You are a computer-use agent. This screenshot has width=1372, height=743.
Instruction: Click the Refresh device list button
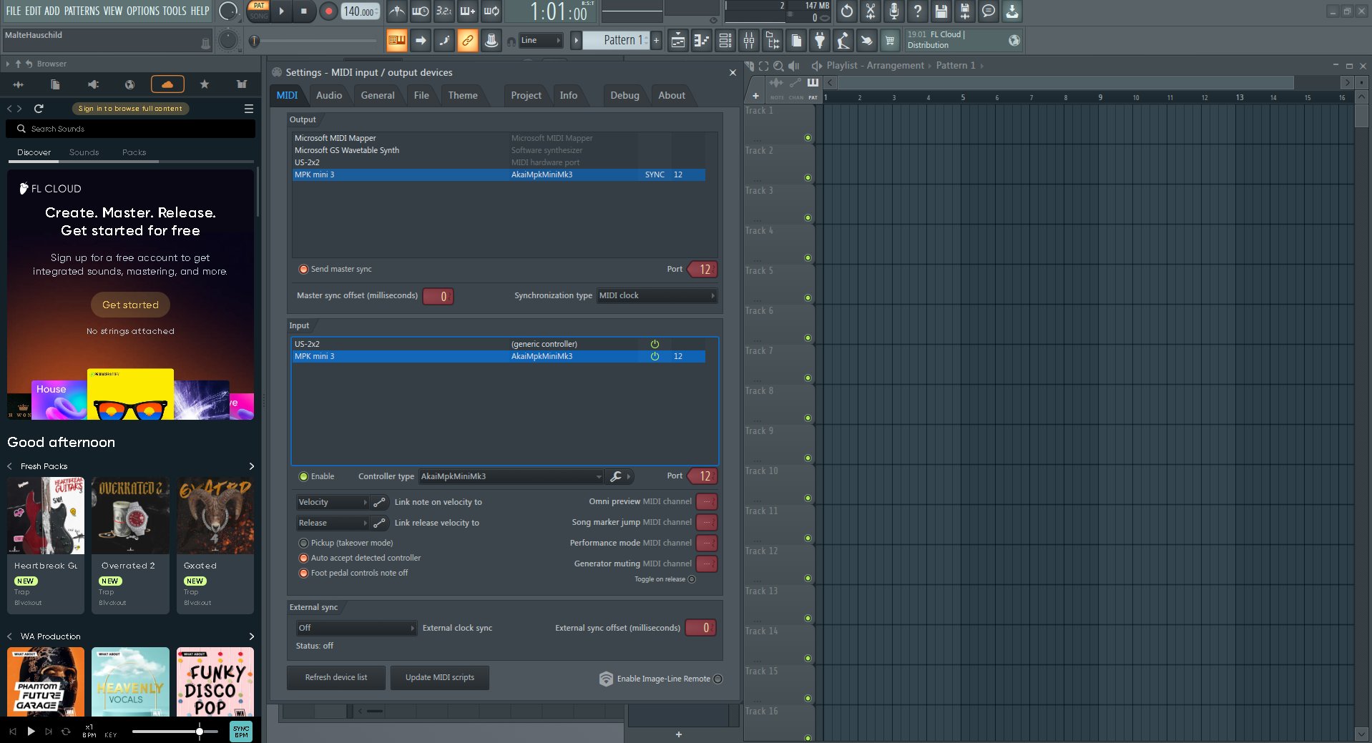pos(336,678)
